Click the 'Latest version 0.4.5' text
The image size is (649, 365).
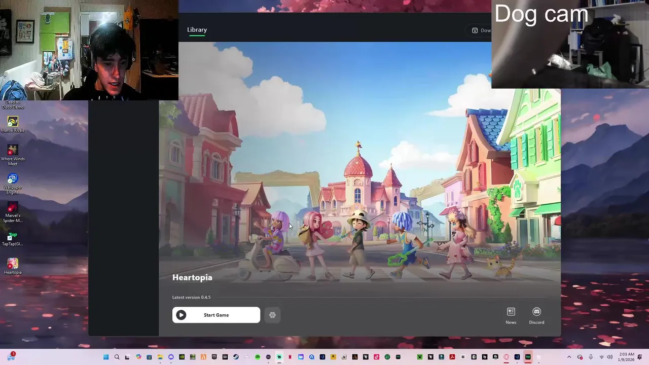(191, 297)
